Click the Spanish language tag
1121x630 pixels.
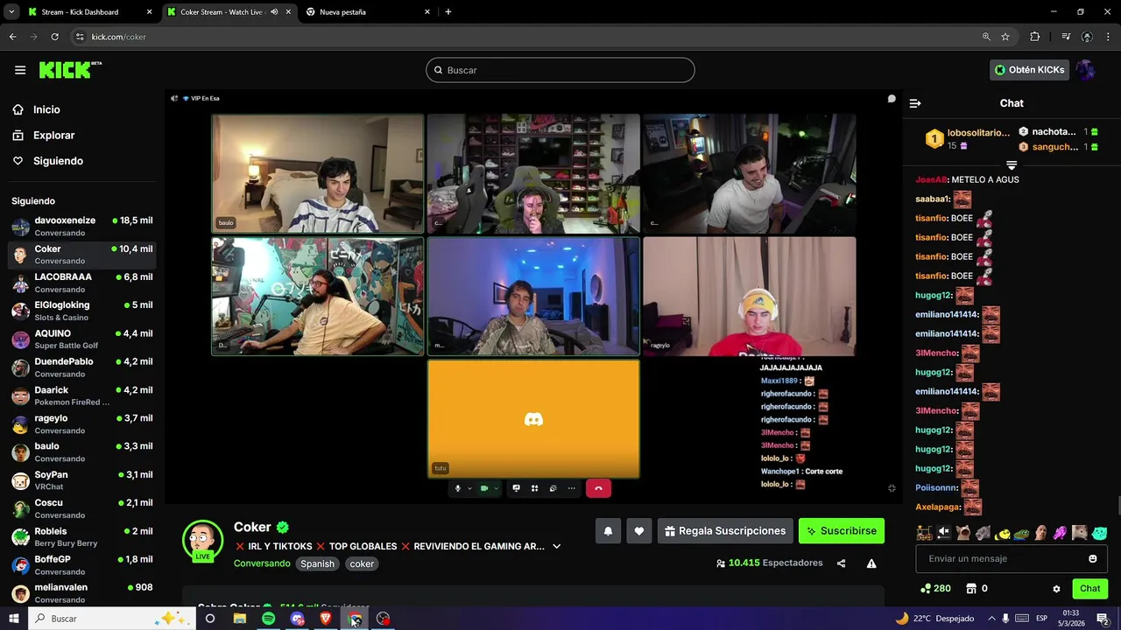click(x=317, y=564)
